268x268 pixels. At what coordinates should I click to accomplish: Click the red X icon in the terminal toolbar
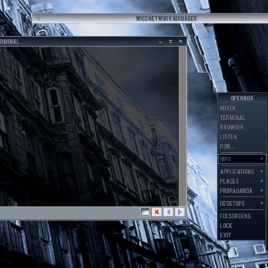tap(157, 212)
